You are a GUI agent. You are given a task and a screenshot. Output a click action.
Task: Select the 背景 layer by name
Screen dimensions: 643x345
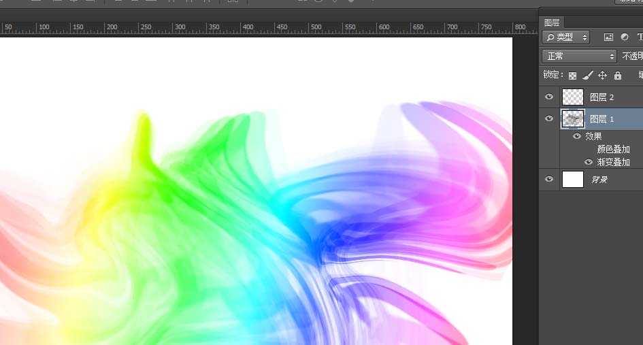(599, 180)
